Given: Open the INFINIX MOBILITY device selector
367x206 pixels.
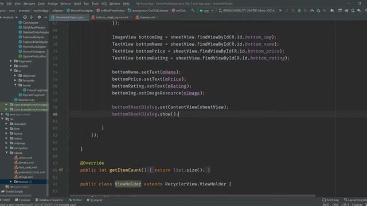Looking at the screenshot, I should click(247, 10).
